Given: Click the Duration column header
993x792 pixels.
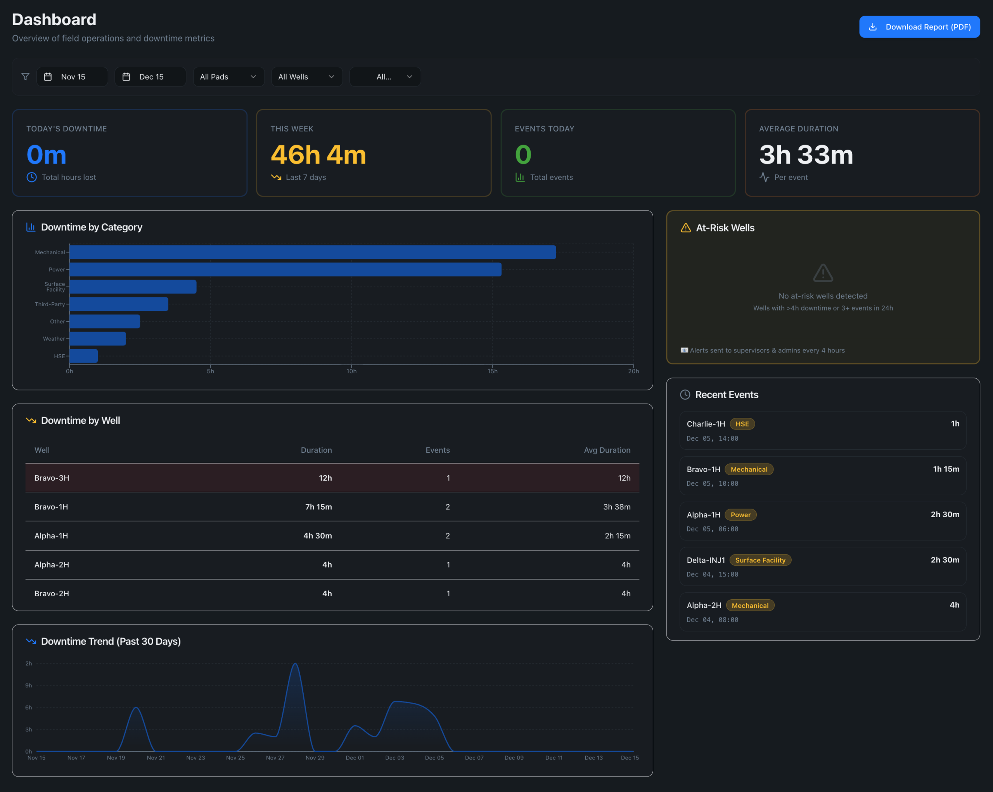Looking at the screenshot, I should (316, 450).
